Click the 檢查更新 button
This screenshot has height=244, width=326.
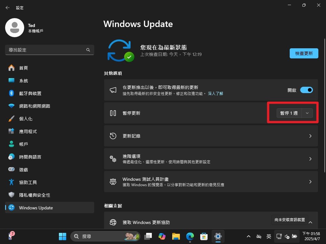coord(304,53)
